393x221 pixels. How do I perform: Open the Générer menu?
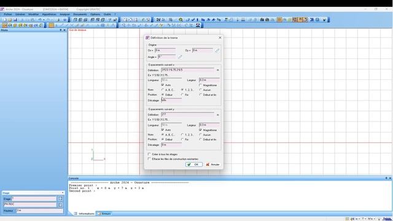click(x=20, y=14)
